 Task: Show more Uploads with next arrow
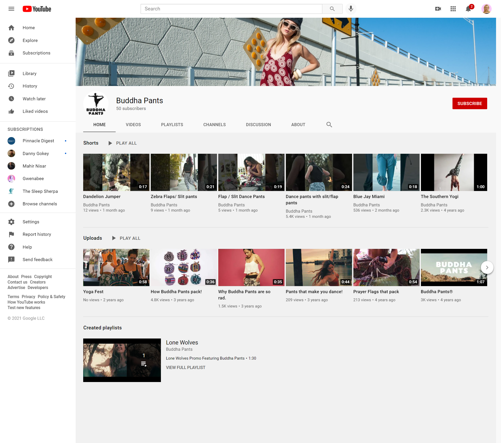tap(487, 267)
